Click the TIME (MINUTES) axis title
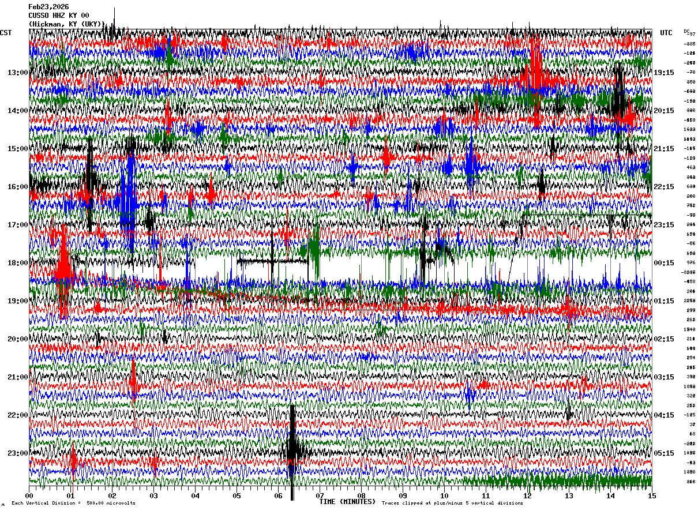This screenshot has height=511, width=698. coord(347,502)
